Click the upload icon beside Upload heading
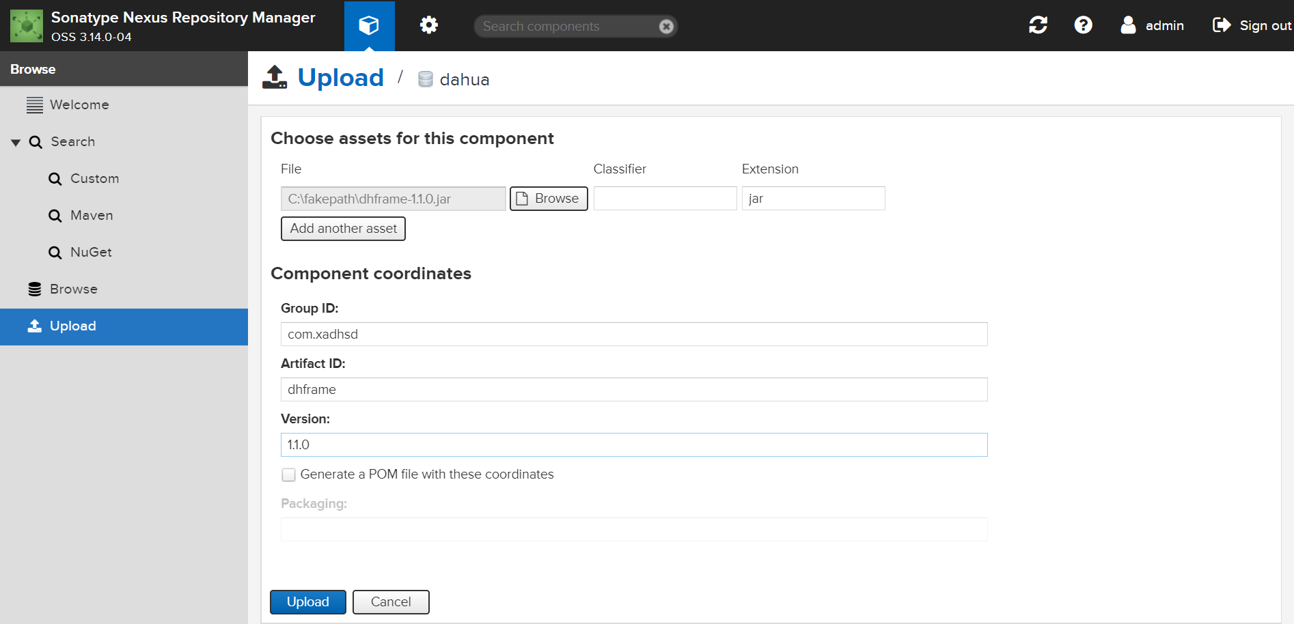 click(x=275, y=77)
